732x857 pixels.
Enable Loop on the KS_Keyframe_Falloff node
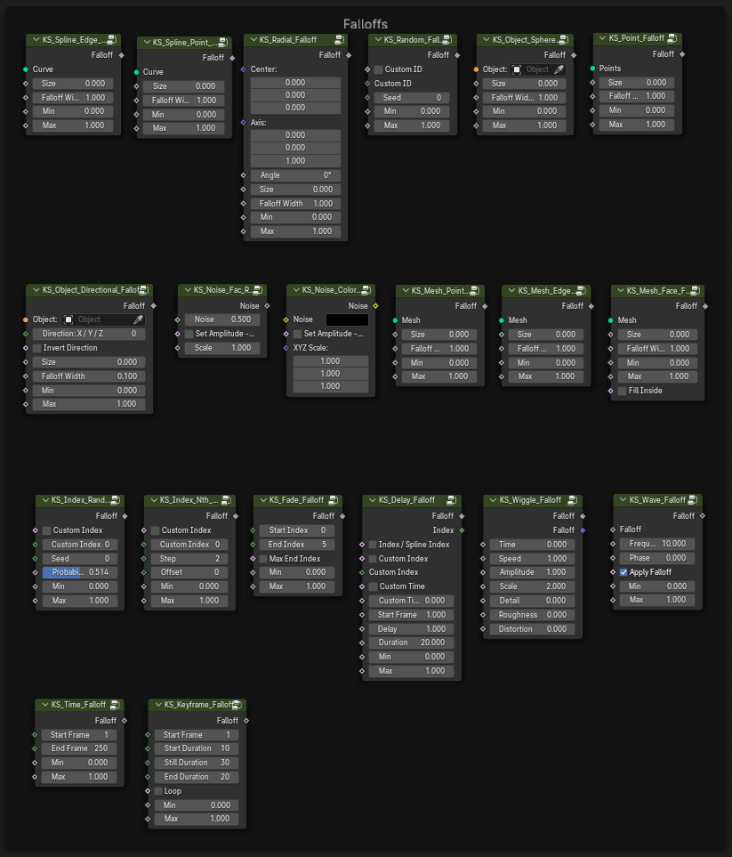point(157,790)
